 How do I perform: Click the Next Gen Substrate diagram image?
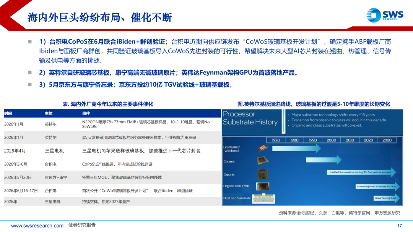[x=263, y=199]
